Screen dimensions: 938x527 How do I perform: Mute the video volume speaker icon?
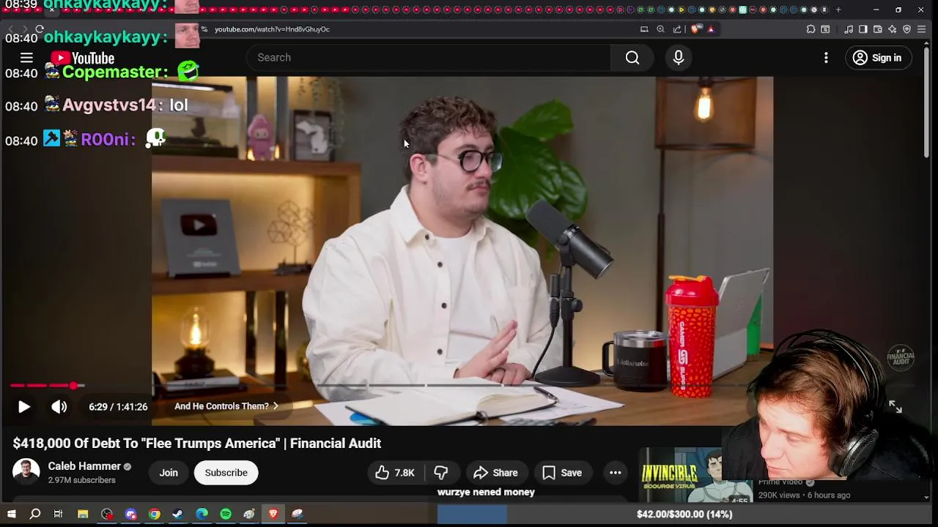click(x=59, y=407)
